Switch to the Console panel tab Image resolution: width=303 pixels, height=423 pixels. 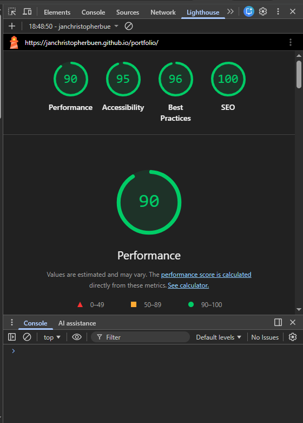pos(93,12)
